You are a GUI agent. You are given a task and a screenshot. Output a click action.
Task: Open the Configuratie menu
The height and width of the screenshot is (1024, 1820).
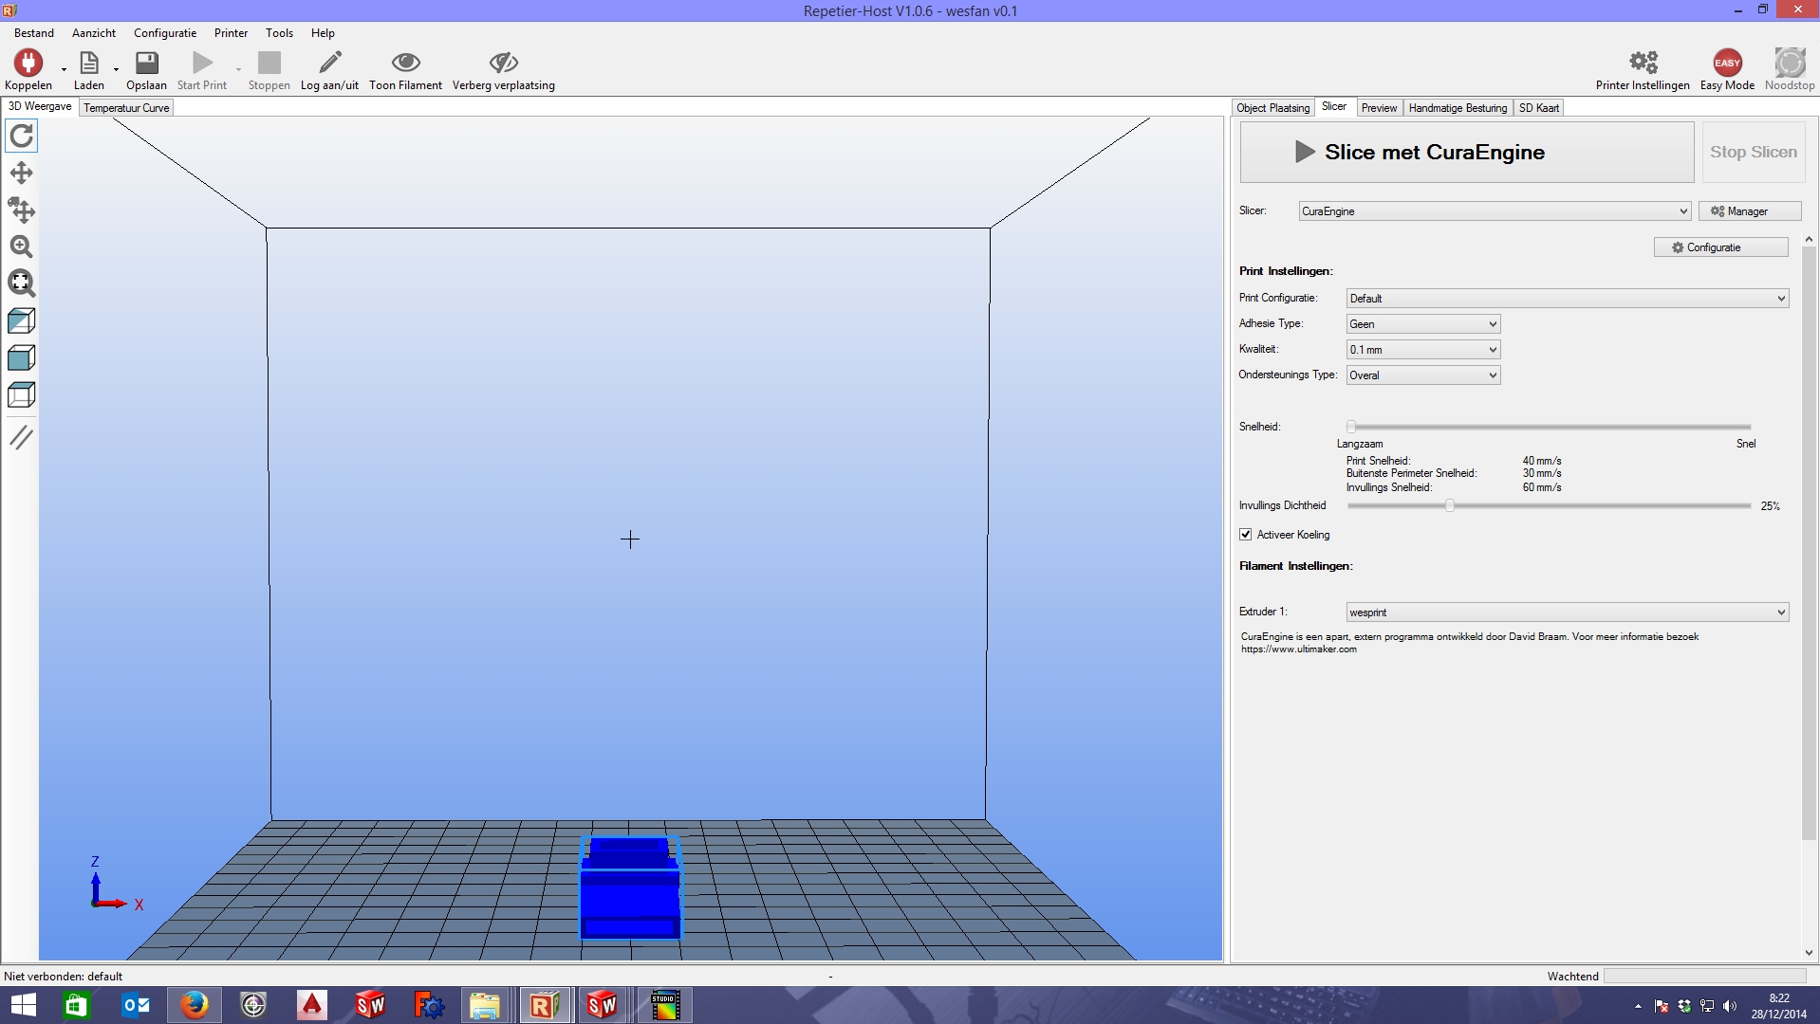coord(165,33)
